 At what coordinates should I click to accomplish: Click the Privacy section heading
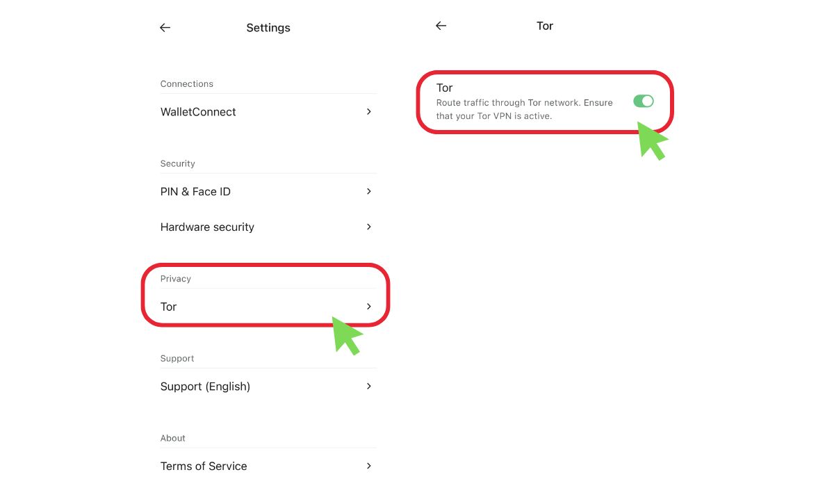tap(176, 279)
